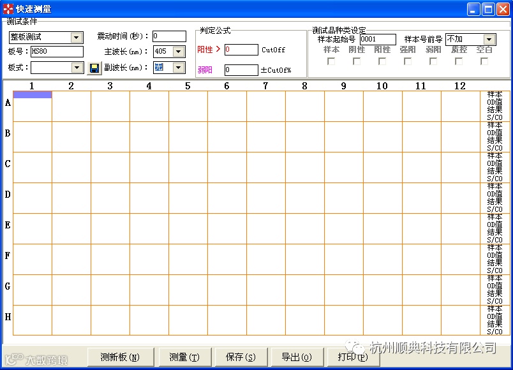Enable the 强阳 checkbox
513x370 pixels.
[408, 61]
